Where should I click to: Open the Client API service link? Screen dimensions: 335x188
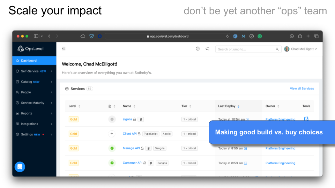129,134
